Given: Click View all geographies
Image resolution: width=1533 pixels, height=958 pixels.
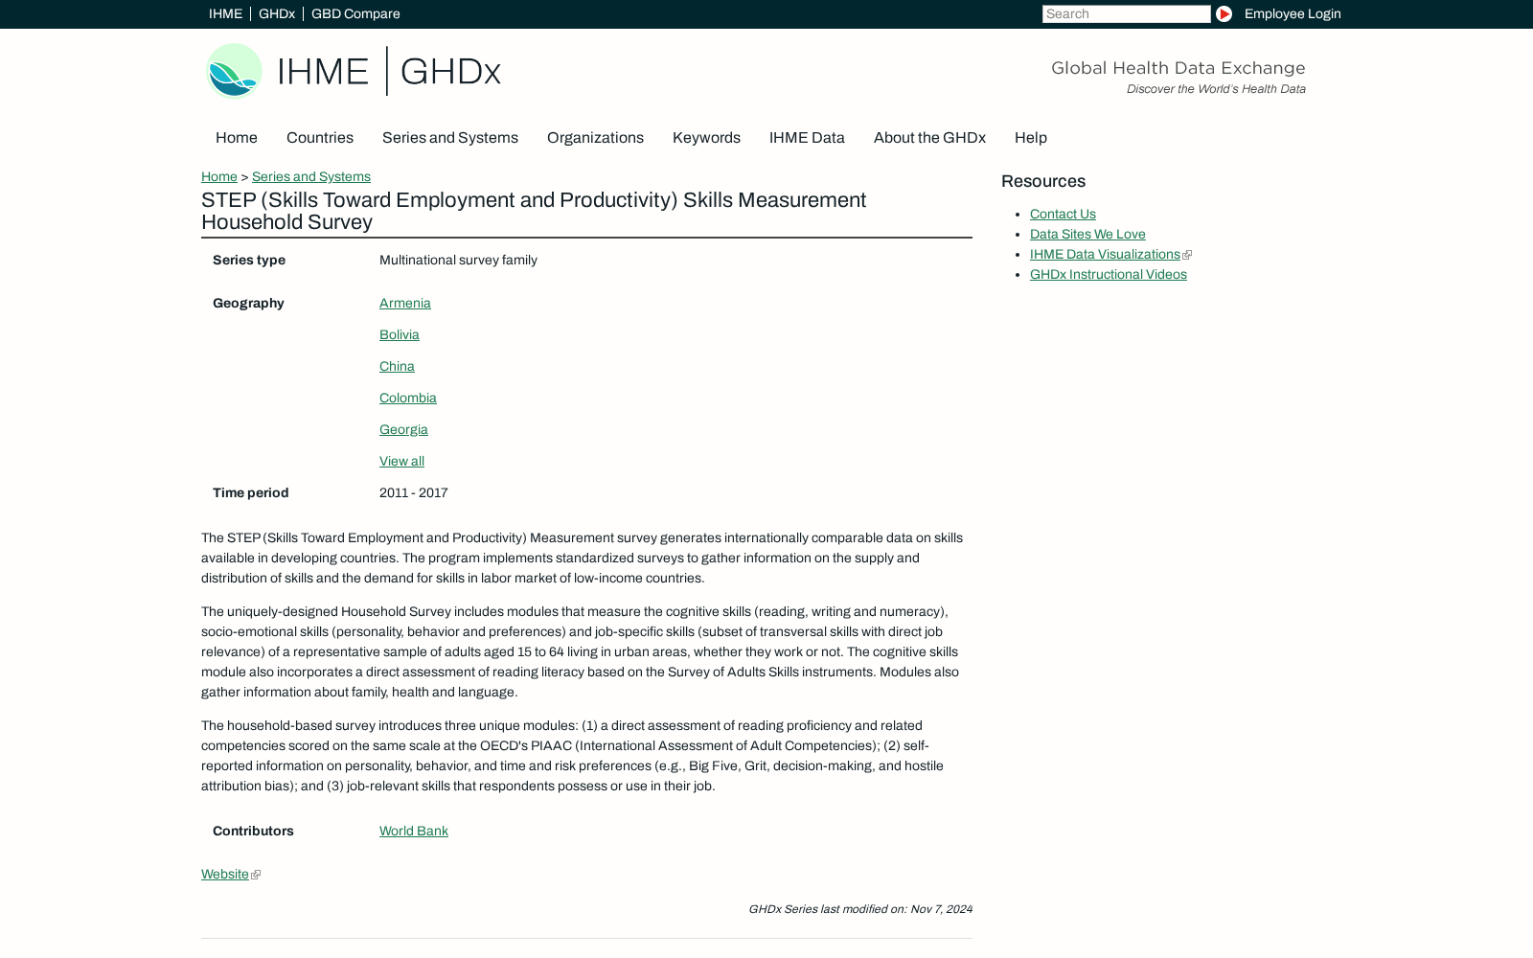Looking at the screenshot, I should coord(401,461).
